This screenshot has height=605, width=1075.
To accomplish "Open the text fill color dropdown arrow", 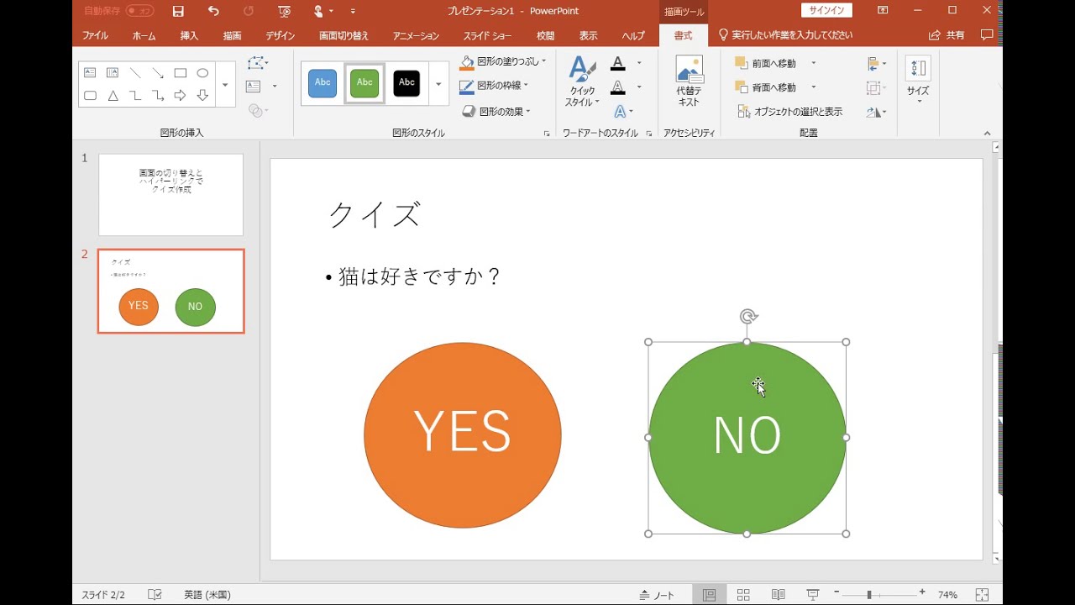I will pyautogui.click(x=639, y=63).
